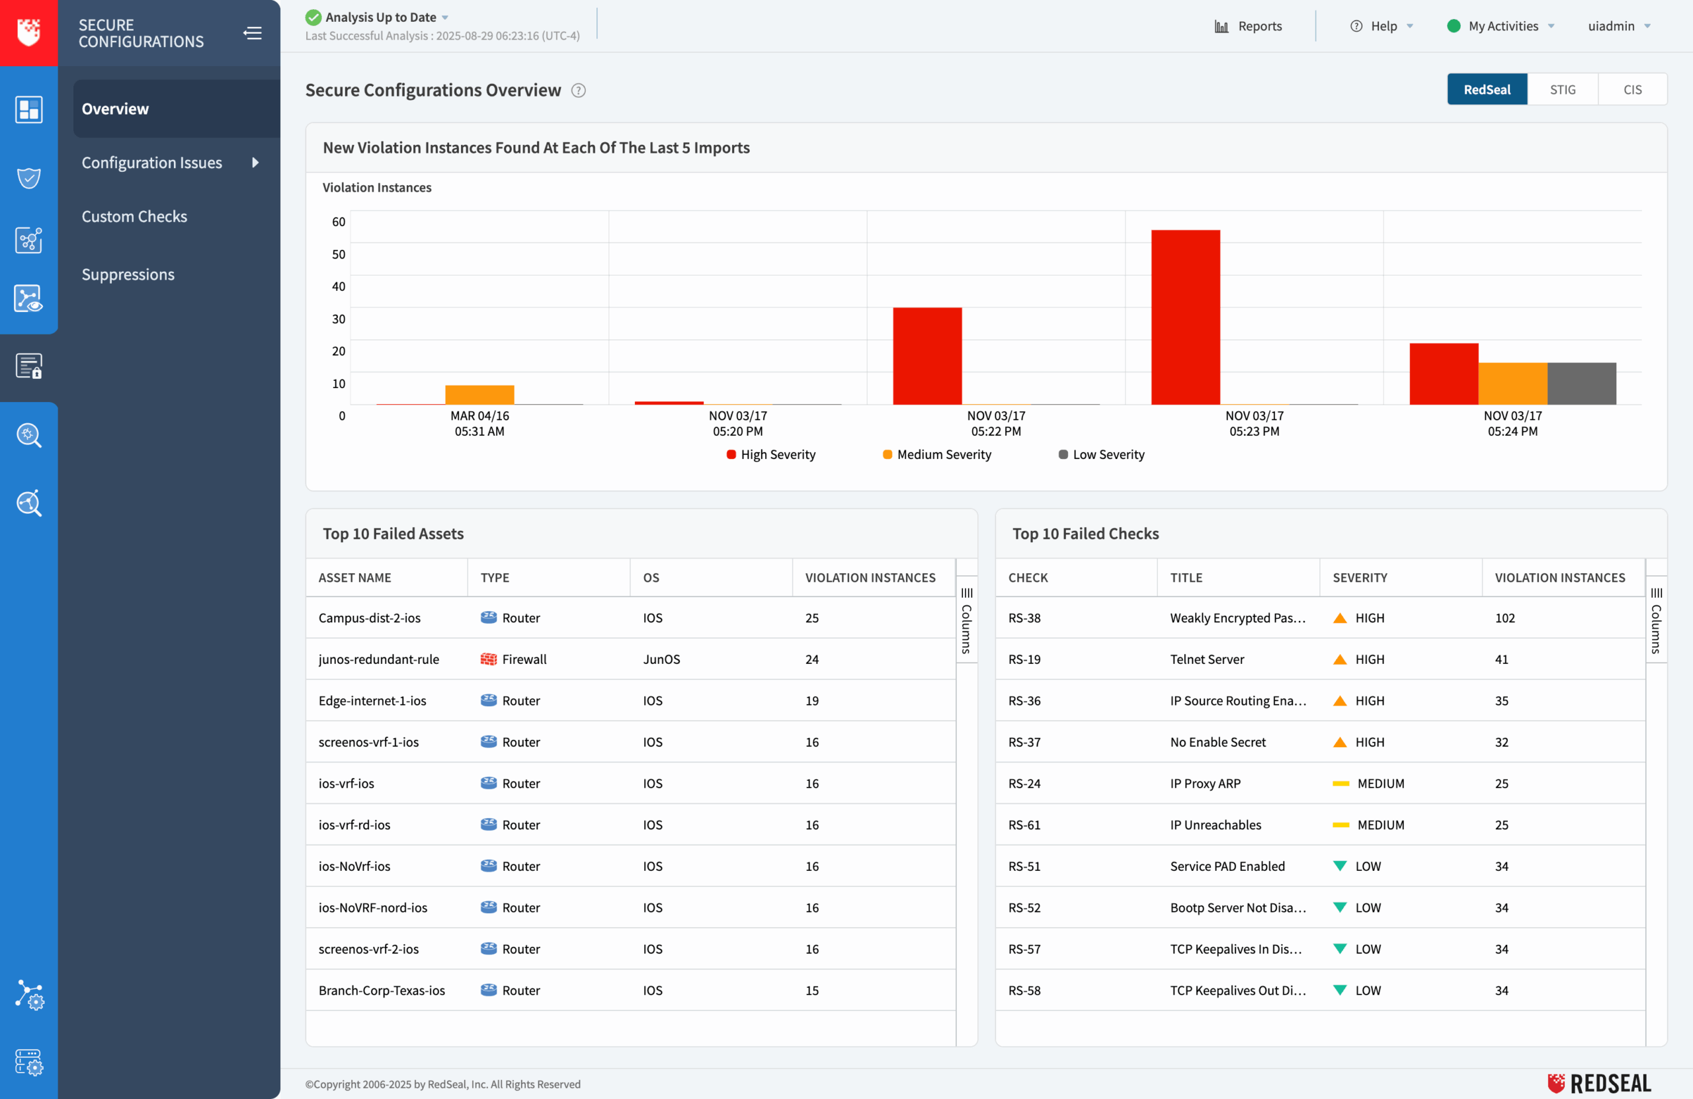1693x1099 pixels.
Task: Open the network nodes icon in left rail
Action: [28, 241]
